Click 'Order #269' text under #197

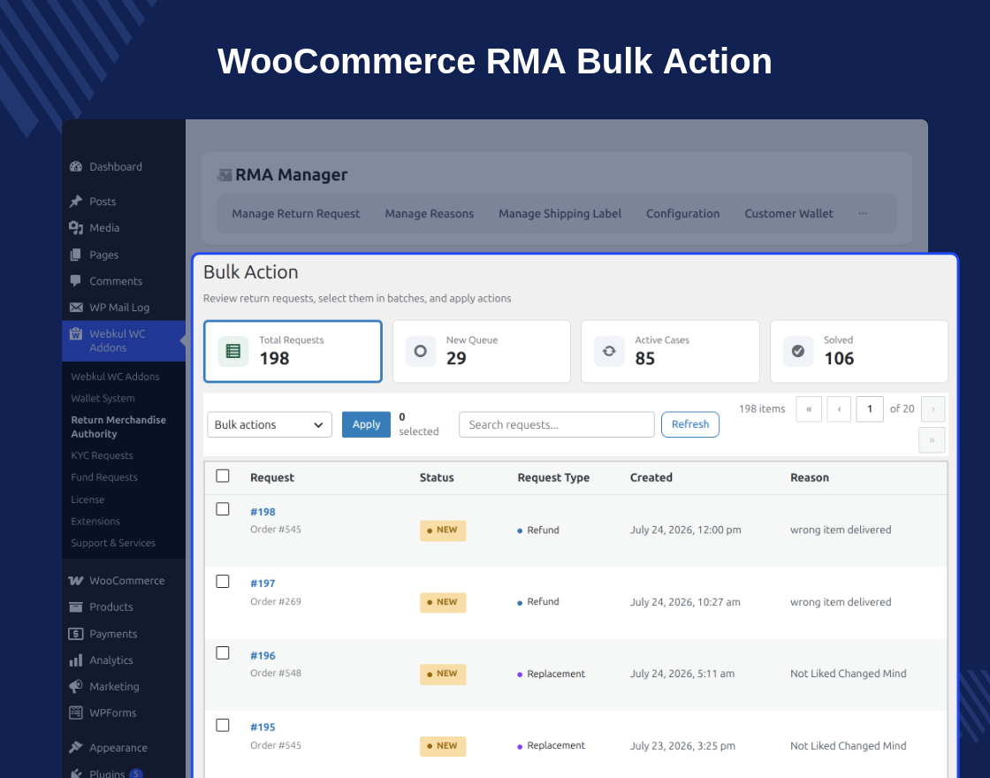[275, 601]
